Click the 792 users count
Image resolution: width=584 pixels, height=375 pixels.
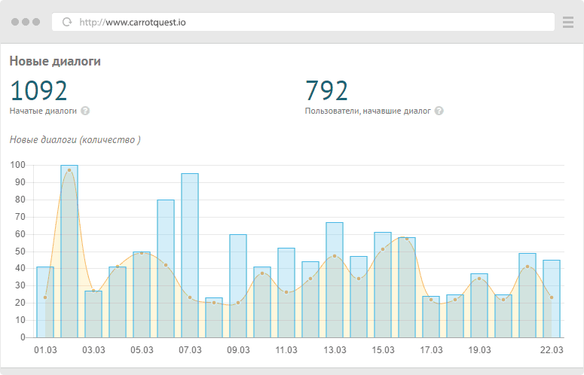pyautogui.click(x=326, y=90)
